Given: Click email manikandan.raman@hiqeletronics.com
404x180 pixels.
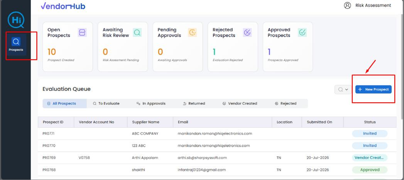Looking at the screenshot, I should (214, 146).
